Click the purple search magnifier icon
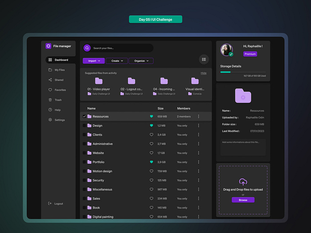 pyautogui.click(x=87, y=48)
